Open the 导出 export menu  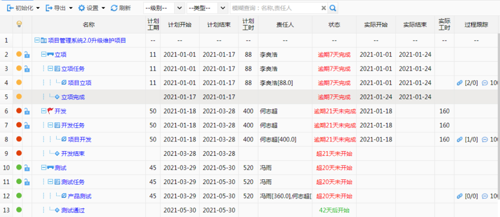click(x=59, y=8)
